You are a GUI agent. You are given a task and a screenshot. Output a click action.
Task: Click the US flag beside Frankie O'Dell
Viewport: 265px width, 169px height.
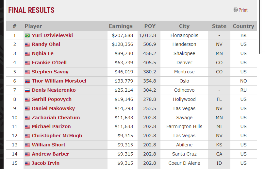(27, 63)
